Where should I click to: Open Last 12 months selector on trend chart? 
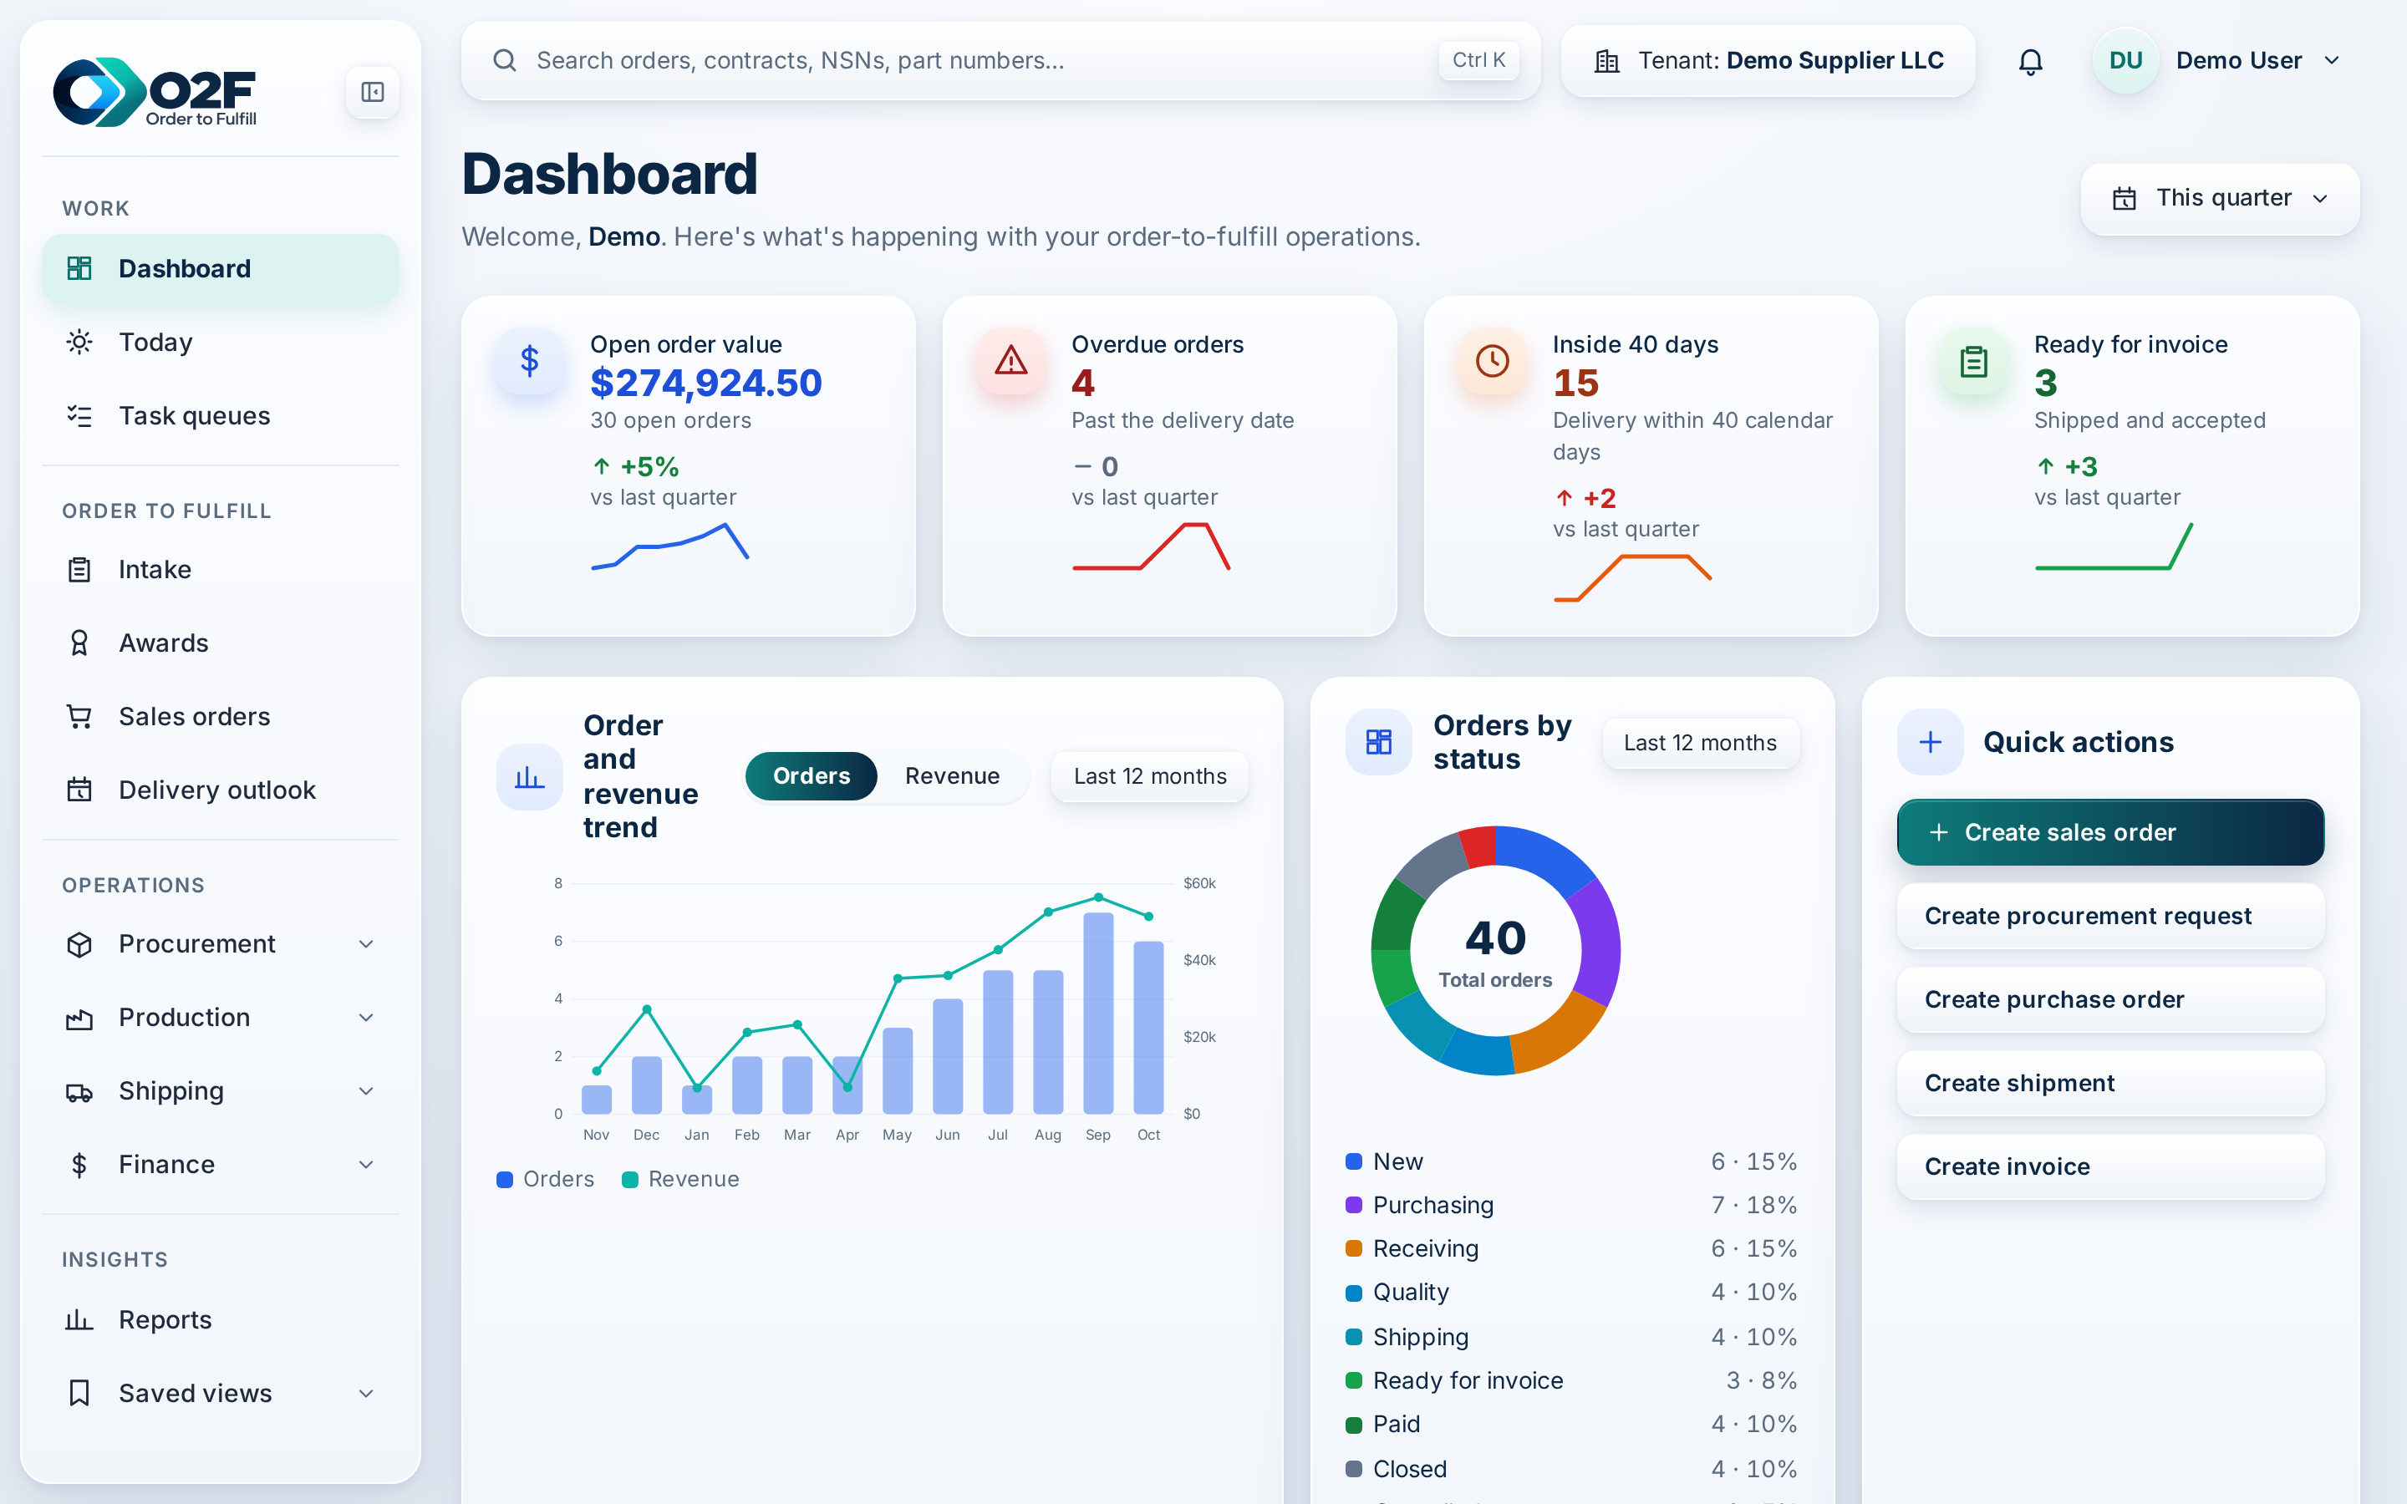click(1150, 777)
